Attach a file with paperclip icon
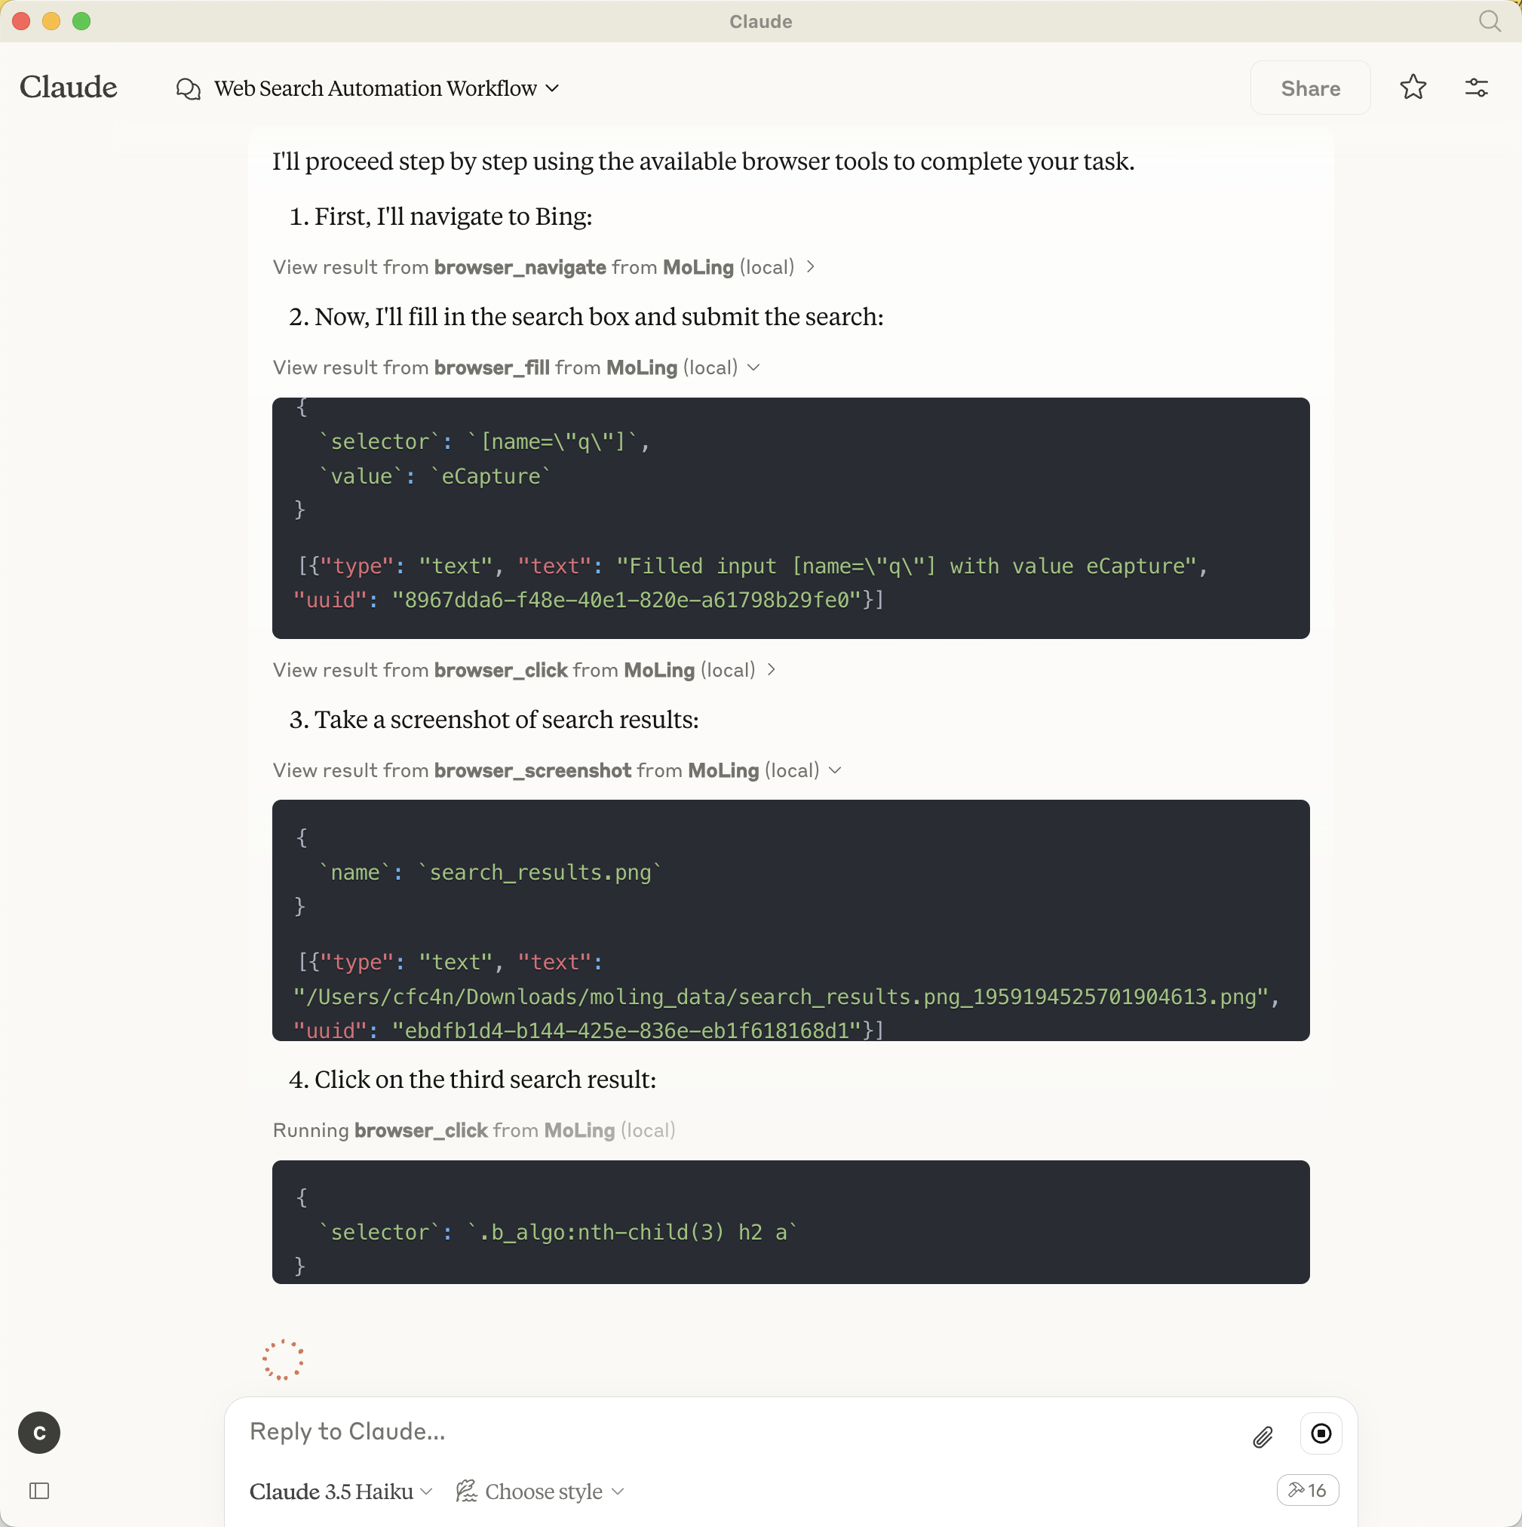This screenshot has width=1522, height=1527. (x=1262, y=1436)
